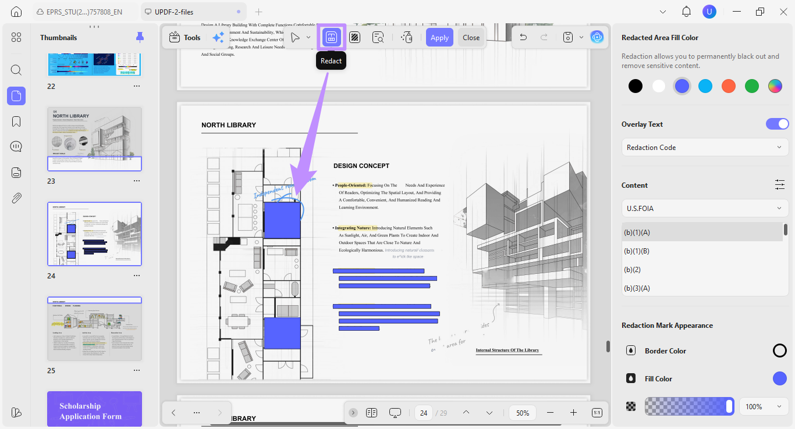The height and width of the screenshot is (429, 795).
Task: Choose the green fill color swatch
Action: (752, 86)
